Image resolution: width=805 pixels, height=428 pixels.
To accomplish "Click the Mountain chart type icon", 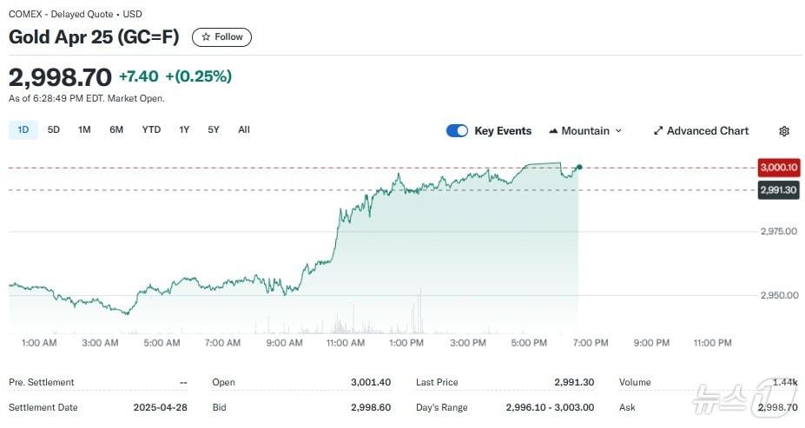I will [553, 131].
